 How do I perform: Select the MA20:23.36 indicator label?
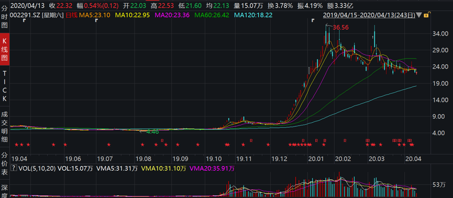172,15
